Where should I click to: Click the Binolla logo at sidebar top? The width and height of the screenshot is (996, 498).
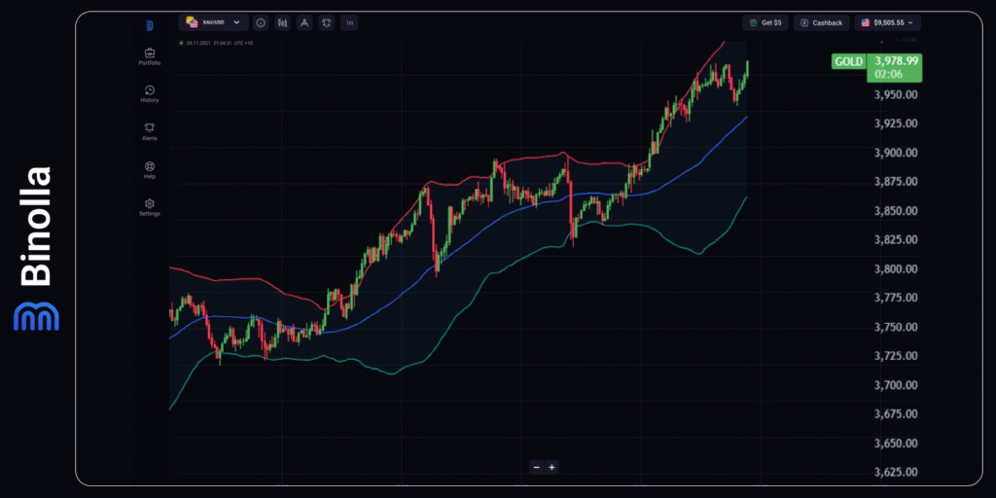(x=150, y=25)
